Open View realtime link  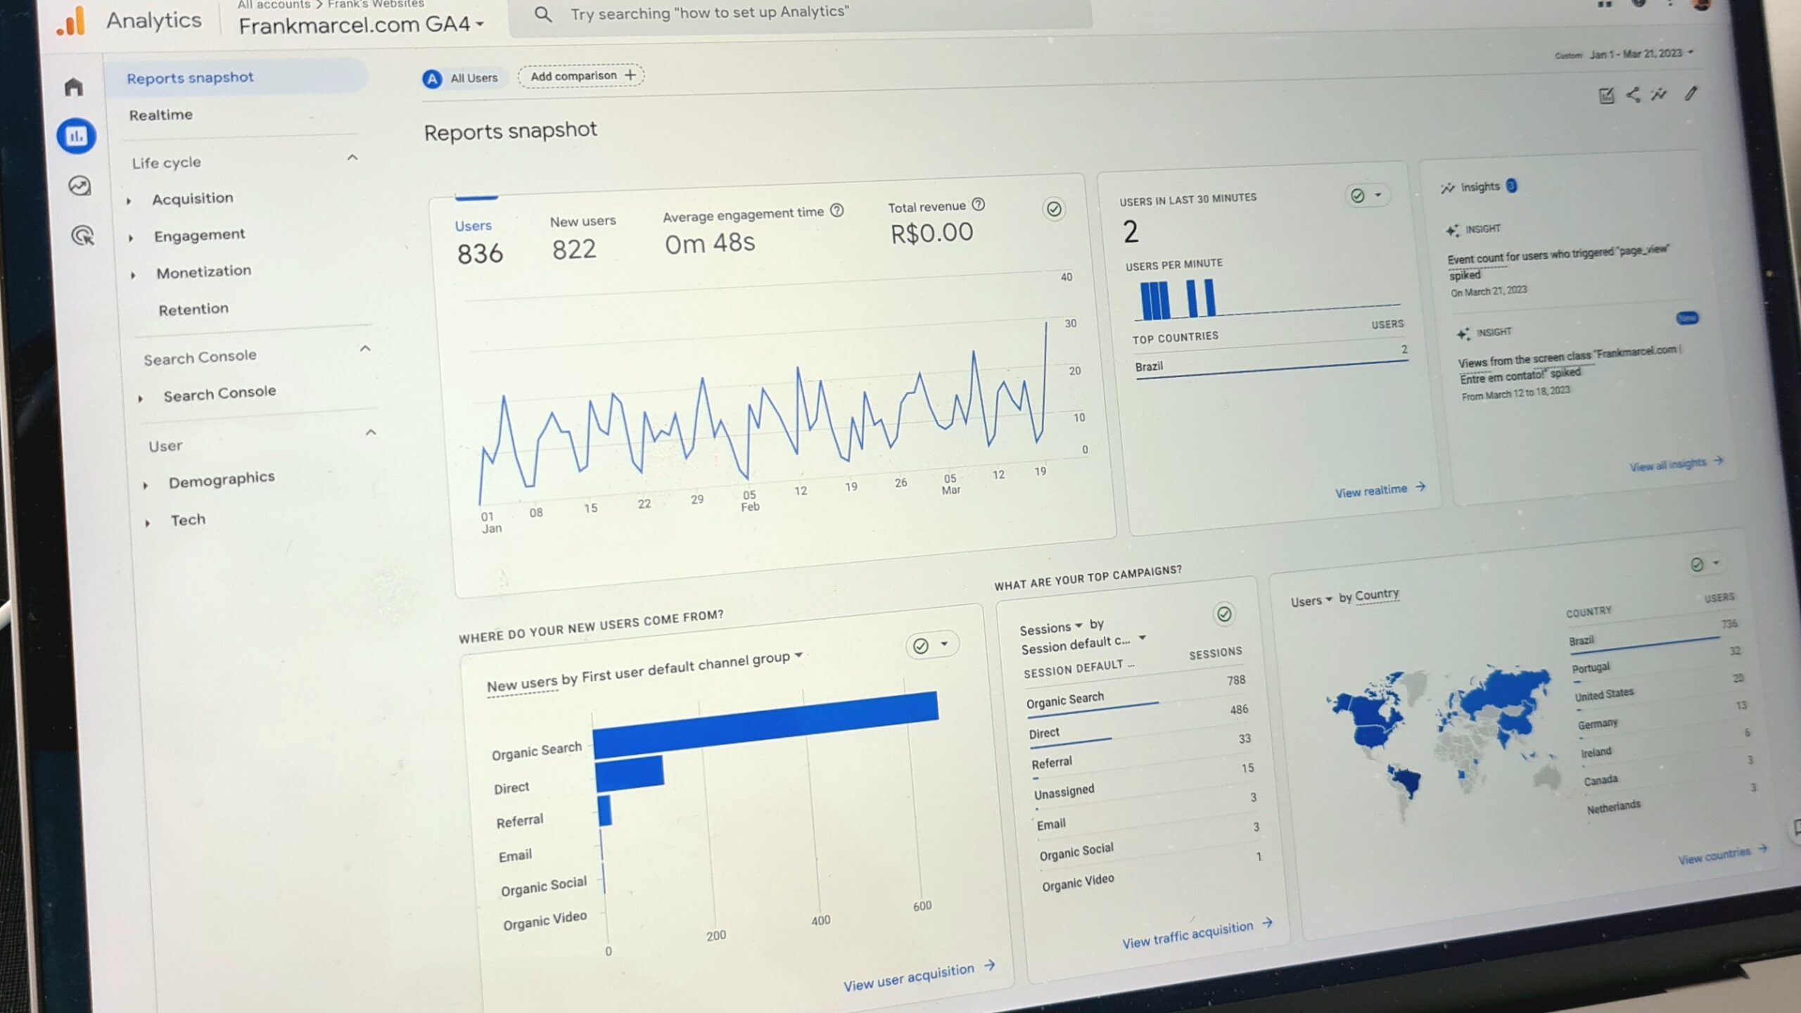[x=1380, y=490]
